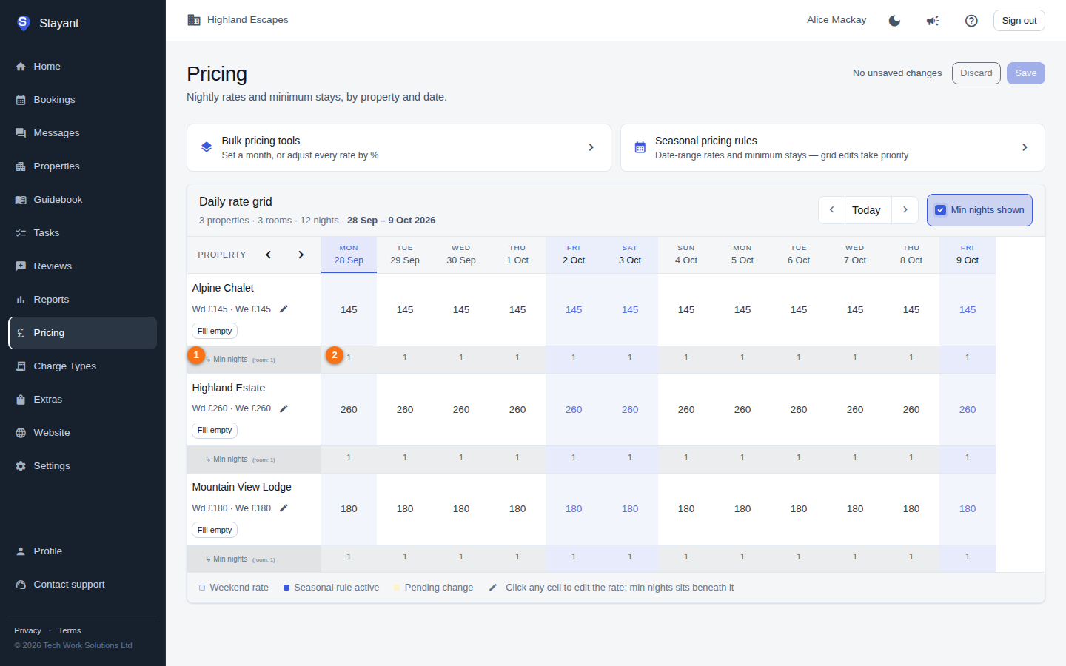Expand Bulk pricing tools chevron
Image resolution: width=1066 pixels, height=666 pixels.
(x=591, y=147)
